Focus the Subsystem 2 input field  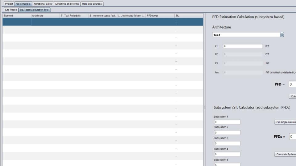click(227, 133)
